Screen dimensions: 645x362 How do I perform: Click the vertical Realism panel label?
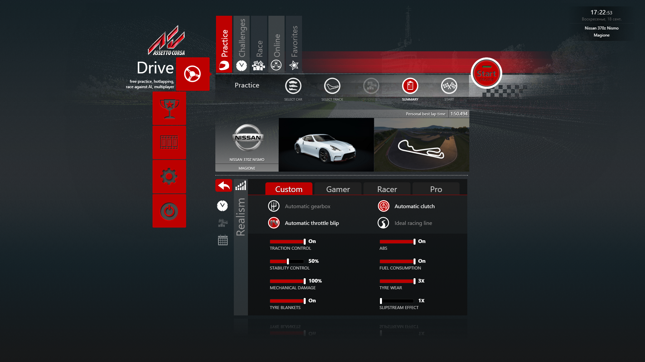pos(241,217)
